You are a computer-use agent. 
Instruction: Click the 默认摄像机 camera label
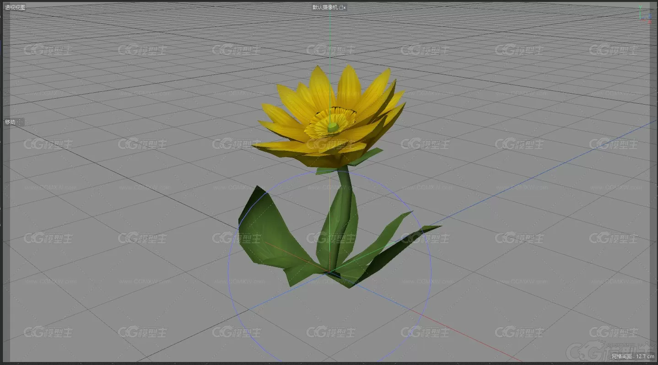pos(325,7)
